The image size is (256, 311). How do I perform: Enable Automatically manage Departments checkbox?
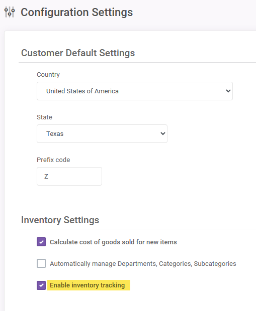pos(41,263)
